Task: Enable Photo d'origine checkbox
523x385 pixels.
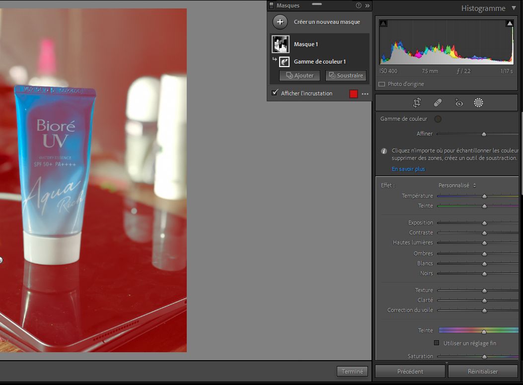Action: point(381,84)
